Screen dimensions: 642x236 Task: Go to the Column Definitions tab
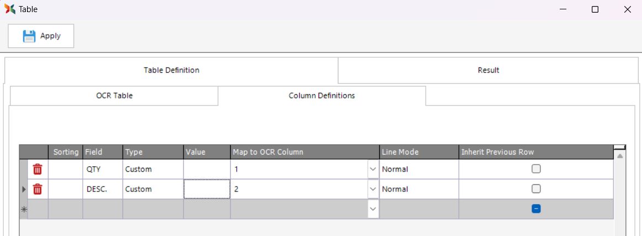coord(322,96)
